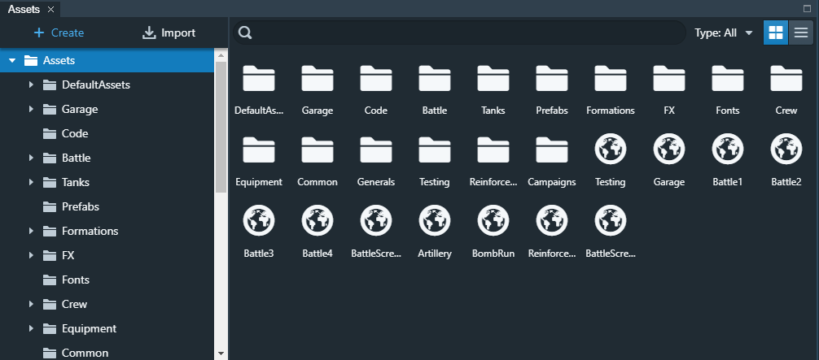Open the Type: All filter dropdown
819x360 pixels.
[x=723, y=33]
